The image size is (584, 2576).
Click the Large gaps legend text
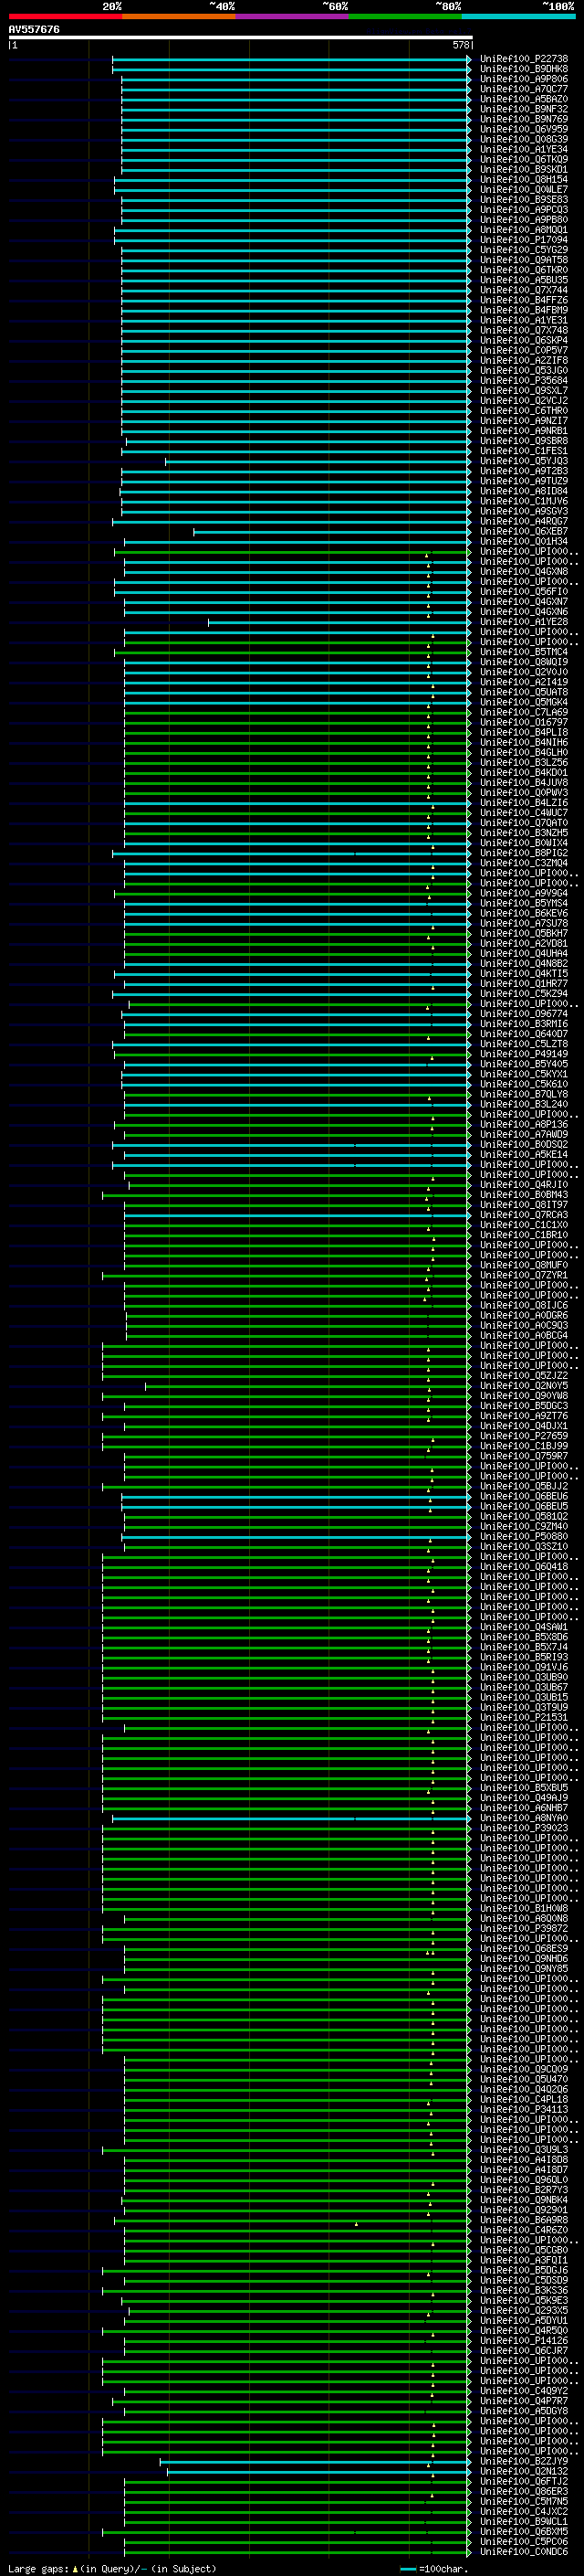112,2568
